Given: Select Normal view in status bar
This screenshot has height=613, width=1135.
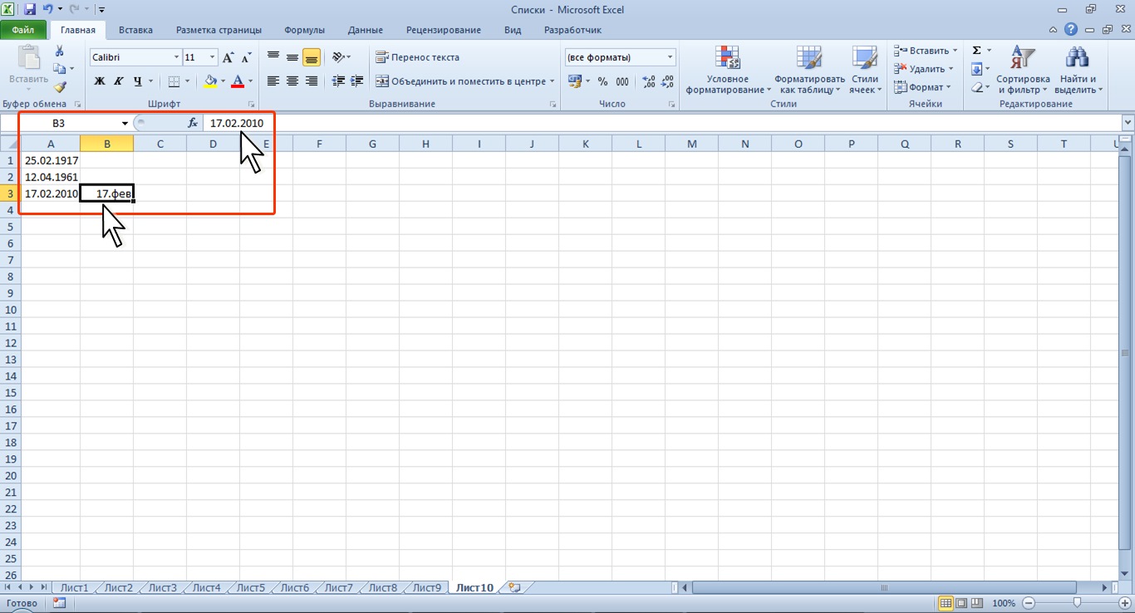Looking at the screenshot, I should click(x=946, y=603).
